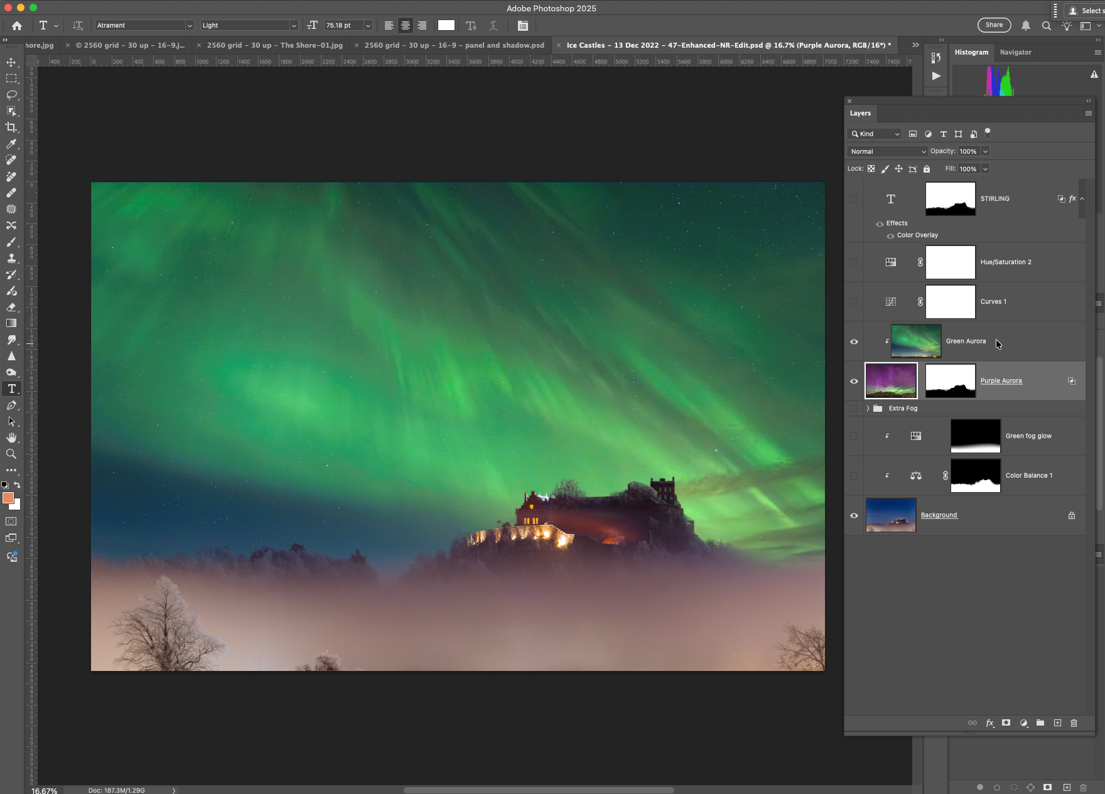The image size is (1105, 794).
Task: Click the text color swatch in options bar
Action: (446, 25)
